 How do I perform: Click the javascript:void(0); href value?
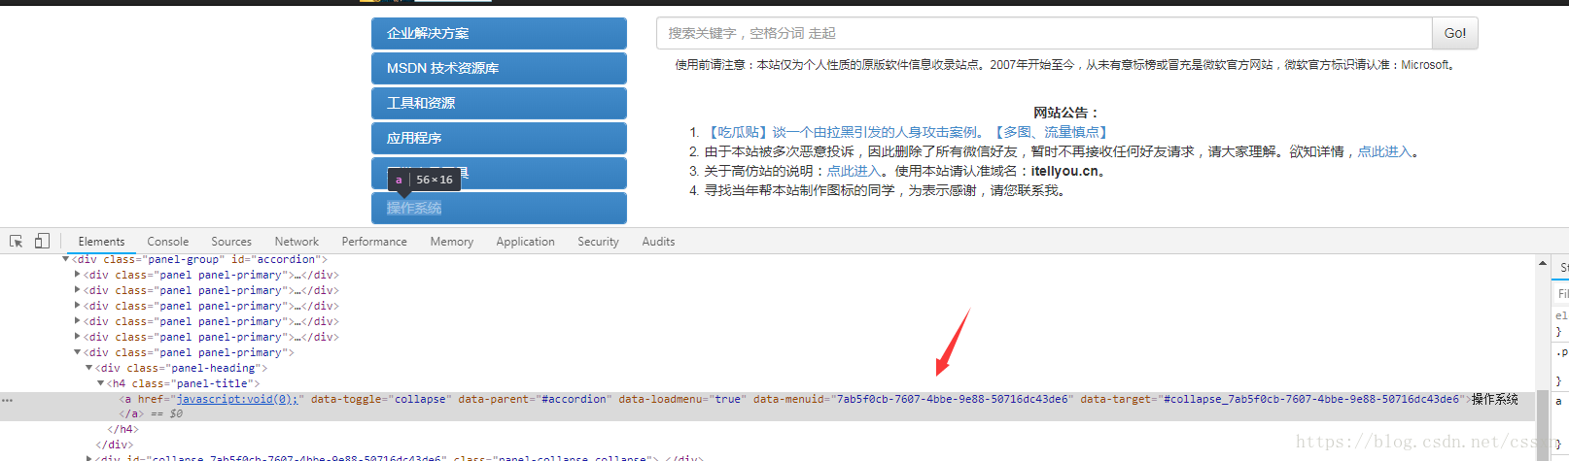pos(237,399)
